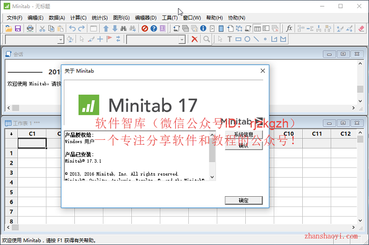The image size is (369, 245).
Task: Select column header C12
Action: pyautogui.click(x=345, y=134)
